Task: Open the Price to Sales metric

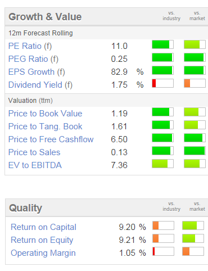Action: [34, 152]
